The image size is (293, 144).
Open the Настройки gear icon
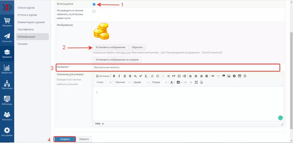point(7,132)
